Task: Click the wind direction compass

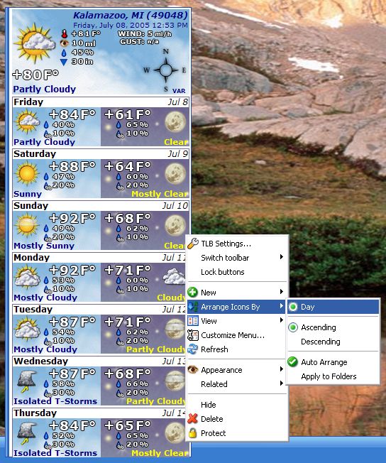Action: click(166, 70)
